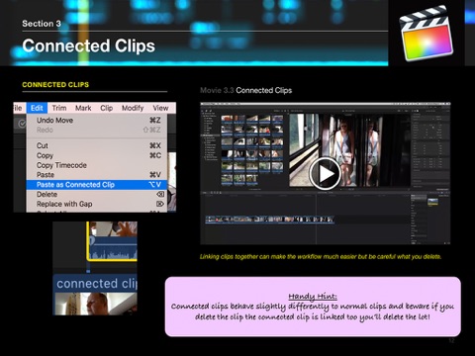Click the viewer image in movie preview

tap(349, 150)
